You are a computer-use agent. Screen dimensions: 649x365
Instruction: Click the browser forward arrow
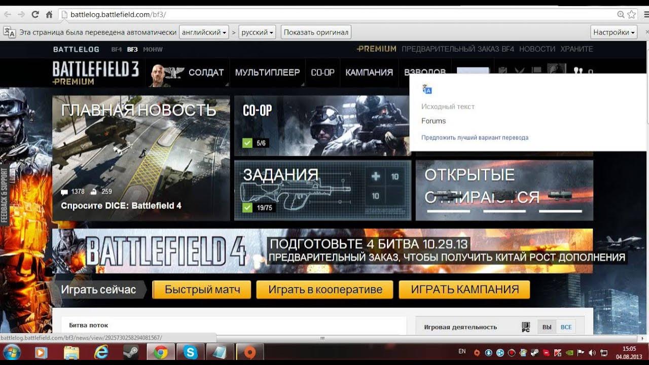click(x=21, y=14)
